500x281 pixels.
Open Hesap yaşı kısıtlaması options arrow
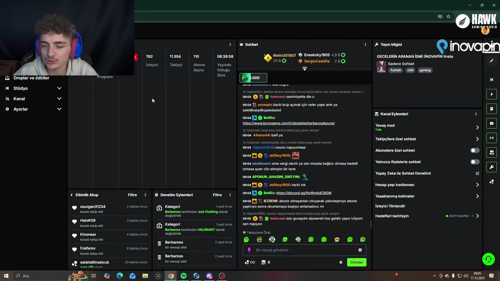coord(477,185)
